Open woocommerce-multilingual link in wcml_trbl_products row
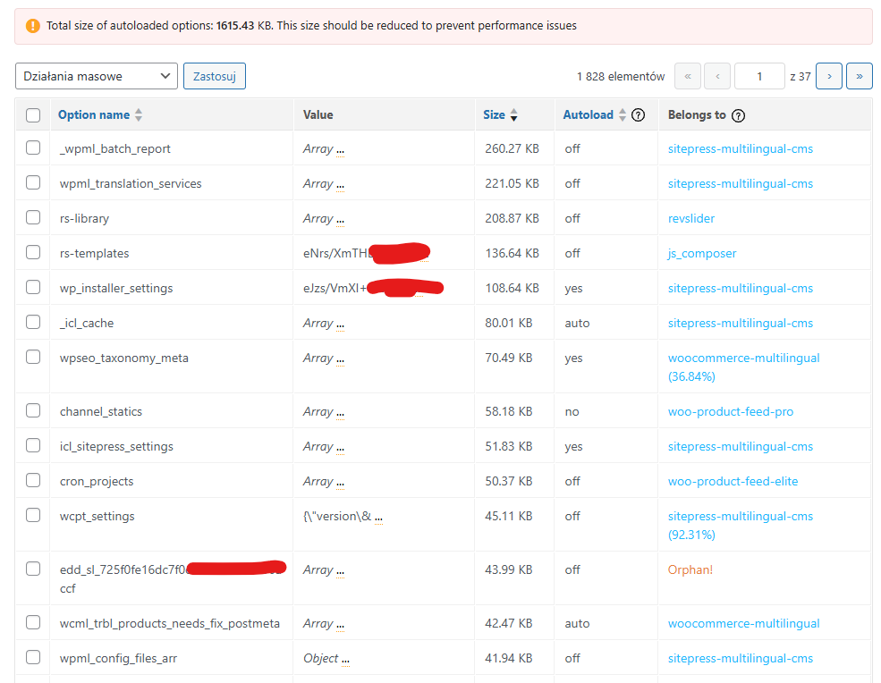 743,623
